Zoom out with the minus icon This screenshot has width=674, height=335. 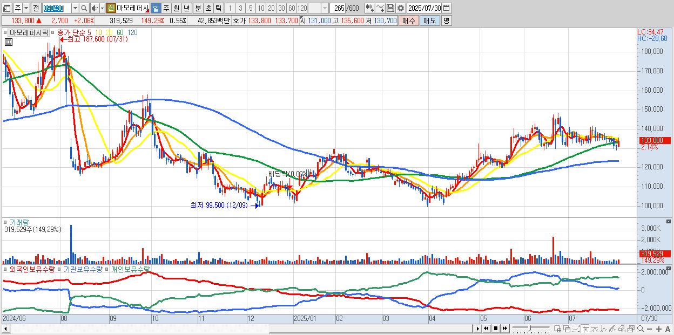point(649,329)
